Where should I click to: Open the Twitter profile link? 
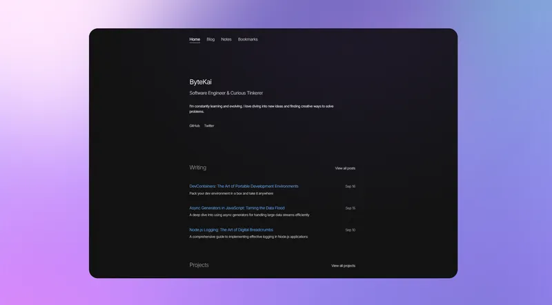pyautogui.click(x=209, y=126)
